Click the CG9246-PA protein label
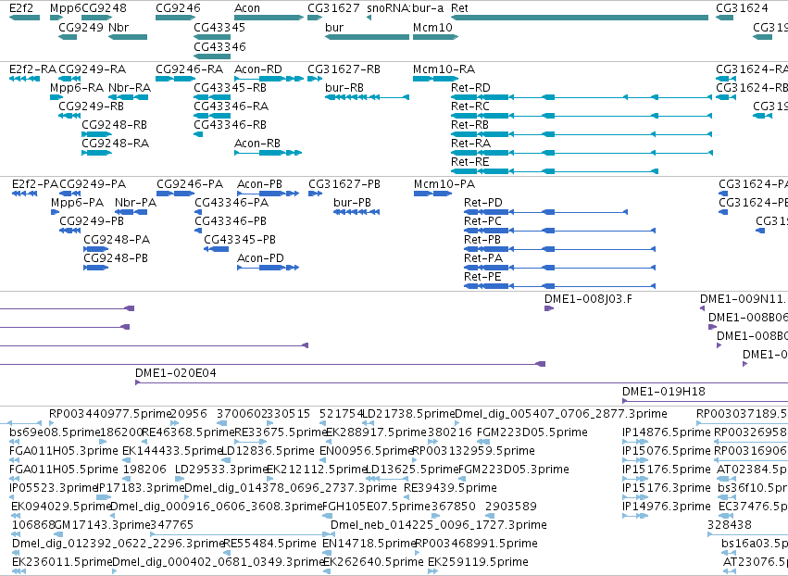This screenshot has width=788, height=576. pos(190,184)
